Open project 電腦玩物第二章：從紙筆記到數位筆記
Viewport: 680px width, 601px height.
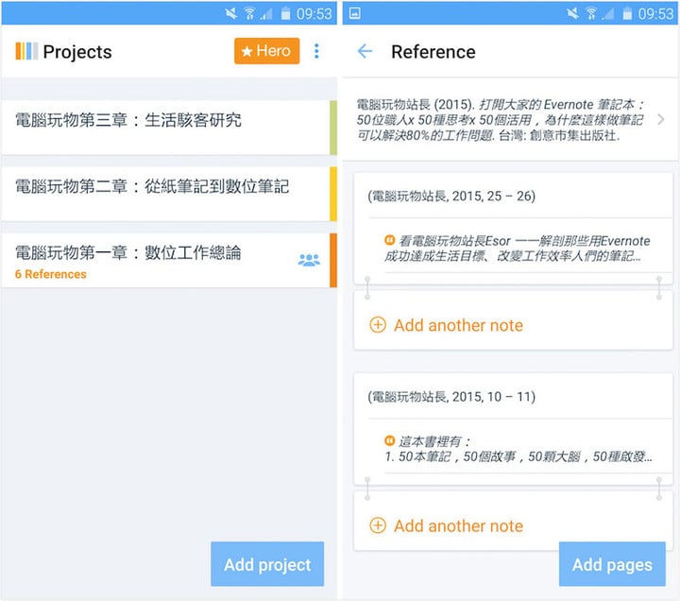(165, 192)
